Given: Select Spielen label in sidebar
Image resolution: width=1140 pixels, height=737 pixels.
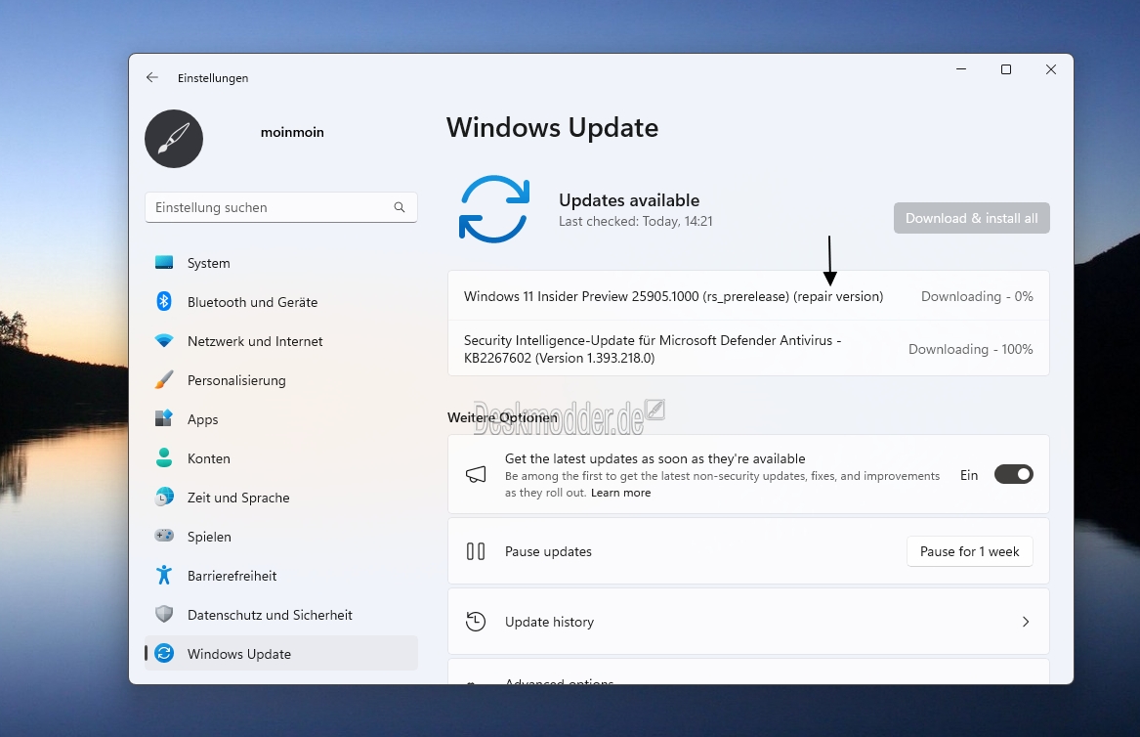Looking at the screenshot, I should click(x=209, y=537).
